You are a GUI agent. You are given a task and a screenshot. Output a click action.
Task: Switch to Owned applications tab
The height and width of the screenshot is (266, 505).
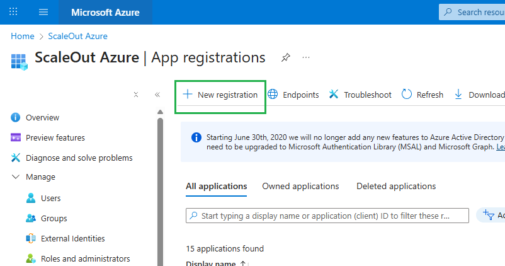[300, 187]
